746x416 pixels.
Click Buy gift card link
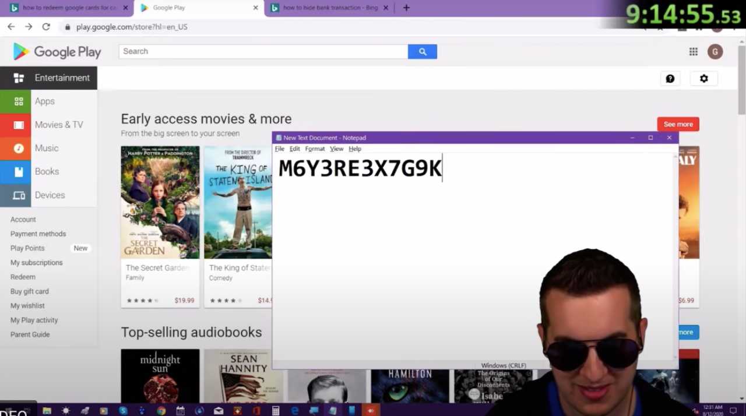click(x=30, y=291)
